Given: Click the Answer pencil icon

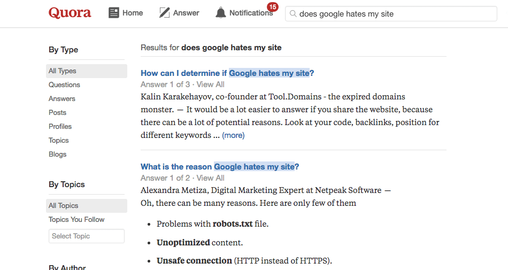Looking at the screenshot, I should pos(164,13).
